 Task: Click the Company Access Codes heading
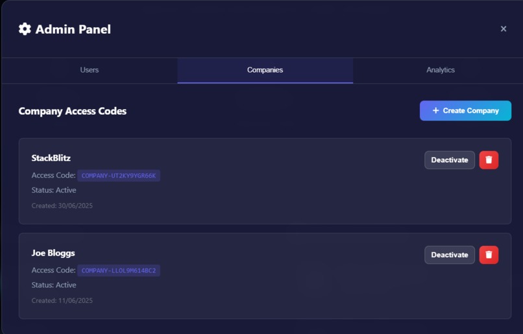(73, 111)
